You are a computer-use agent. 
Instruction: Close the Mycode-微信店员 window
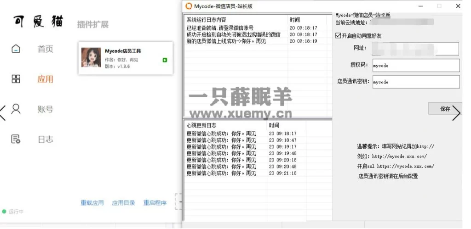(458, 6)
